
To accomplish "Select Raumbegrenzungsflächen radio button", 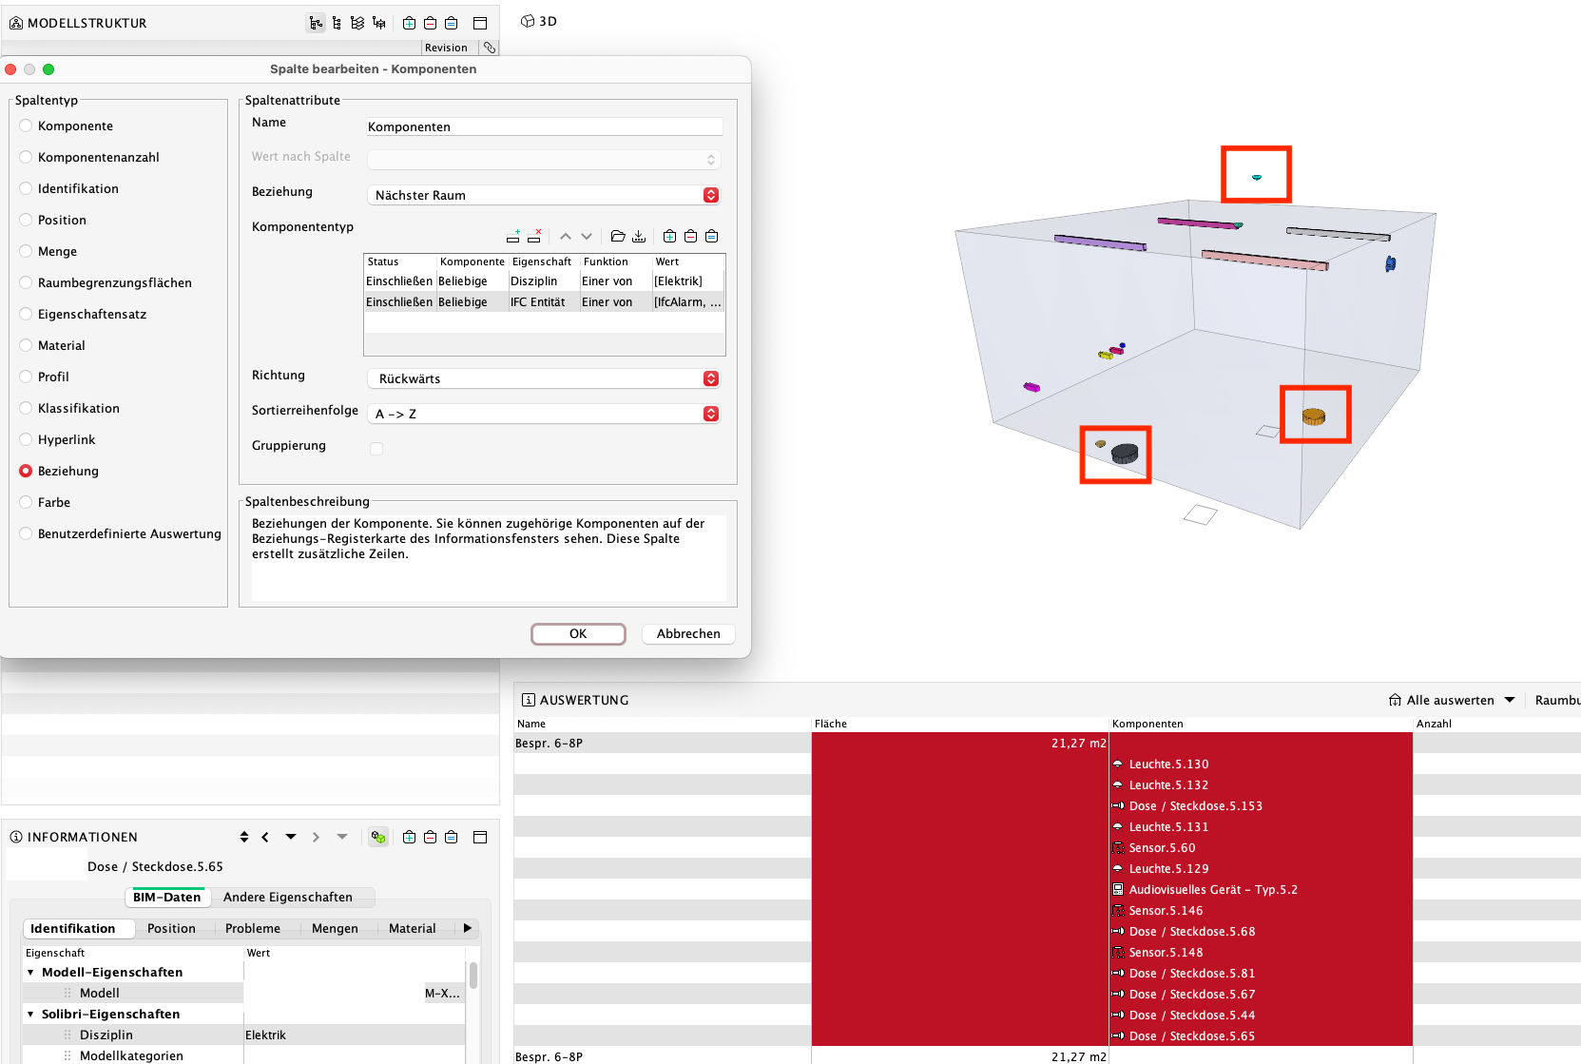I will [26, 282].
